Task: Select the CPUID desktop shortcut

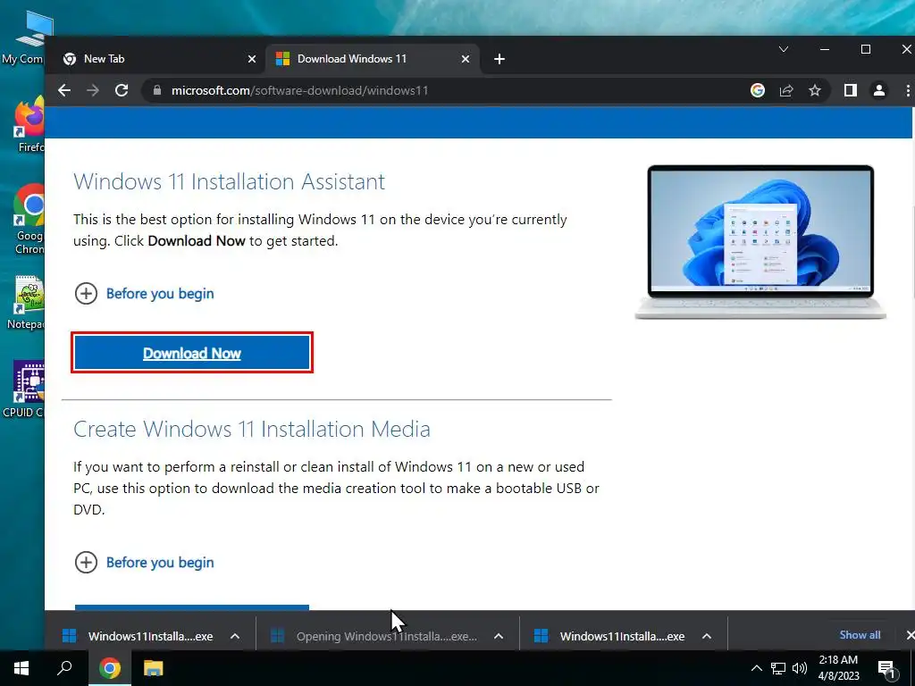Action: (24, 389)
